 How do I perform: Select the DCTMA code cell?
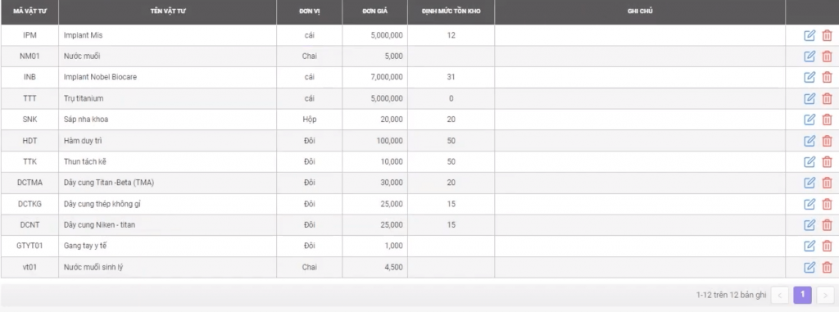(x=29, y=183)
